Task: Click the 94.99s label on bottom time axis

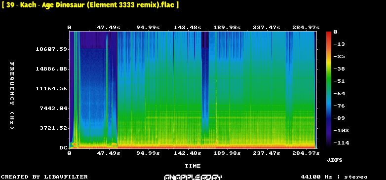Action: pos(148,153)
